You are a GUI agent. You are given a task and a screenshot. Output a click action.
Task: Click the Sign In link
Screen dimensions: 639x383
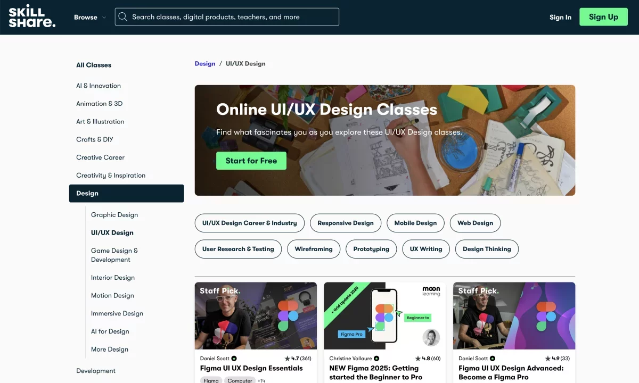click(560, 17)
